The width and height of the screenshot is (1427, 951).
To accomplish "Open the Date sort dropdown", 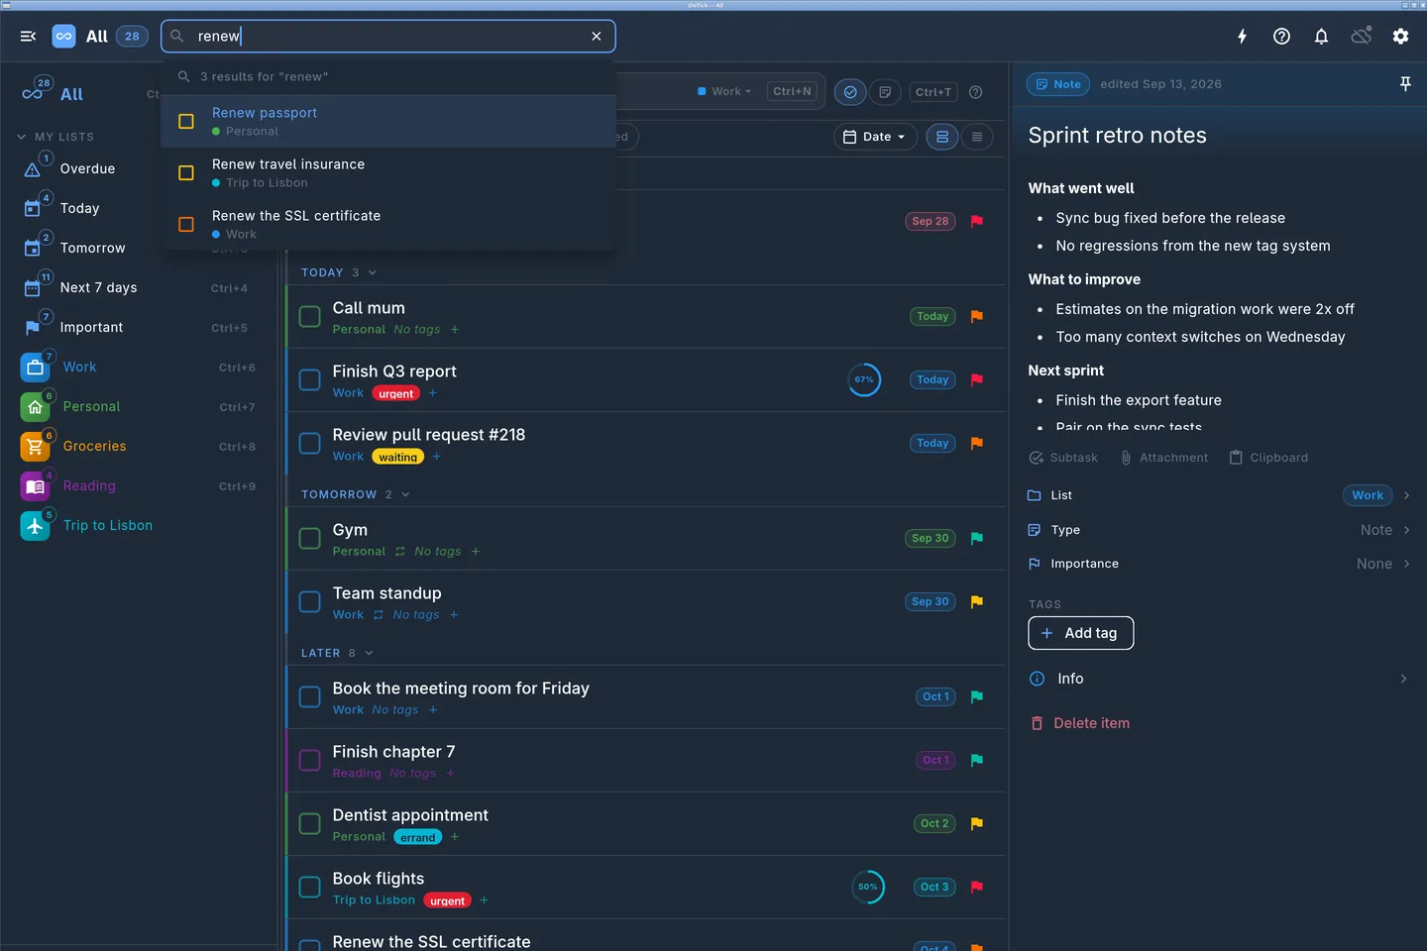I will [875, 137].
